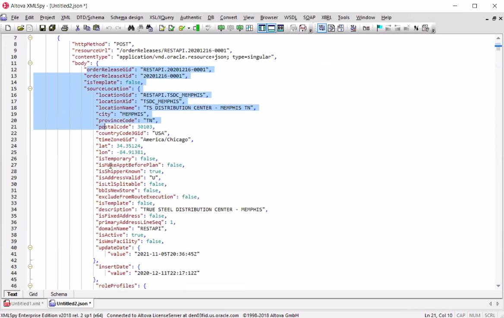Open the Validate button dropdown arrow
The height and width of the screenshot is (318, 504).
pos(189,29)
